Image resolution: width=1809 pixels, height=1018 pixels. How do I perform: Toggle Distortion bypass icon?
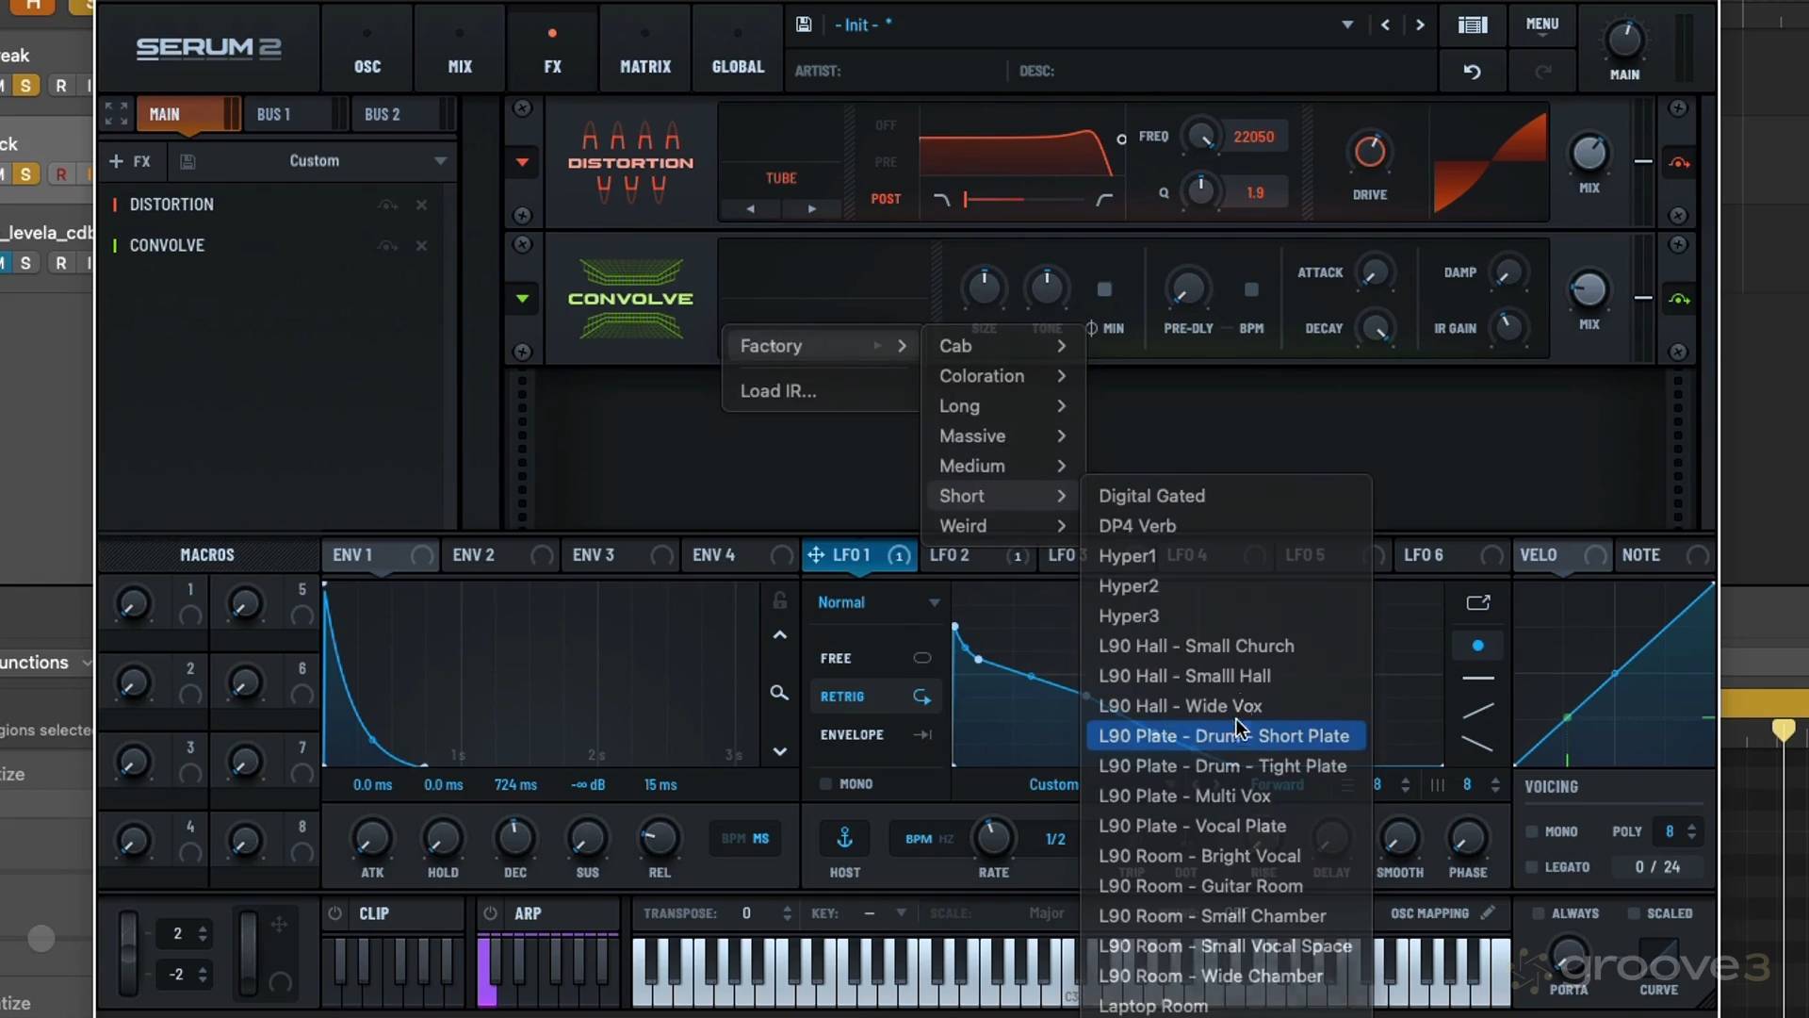click(1679, 163)
